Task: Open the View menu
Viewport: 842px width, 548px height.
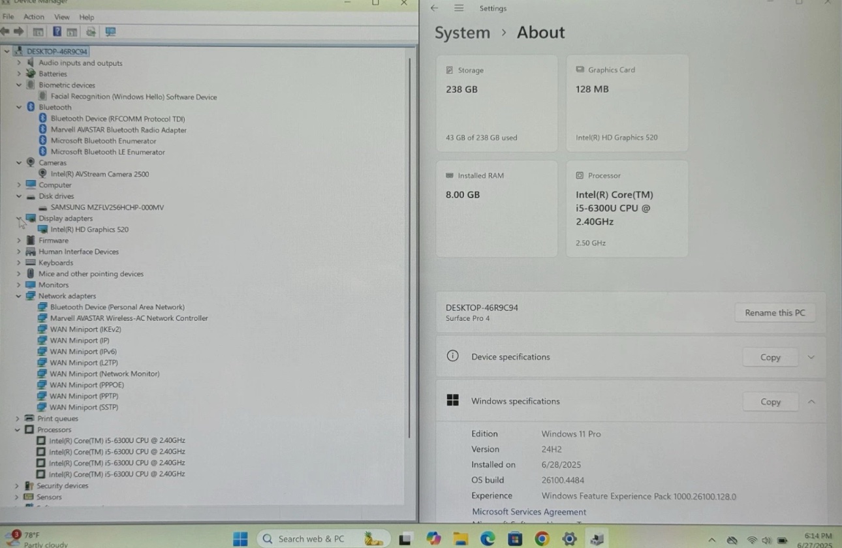Action: [x=61, y=17]
